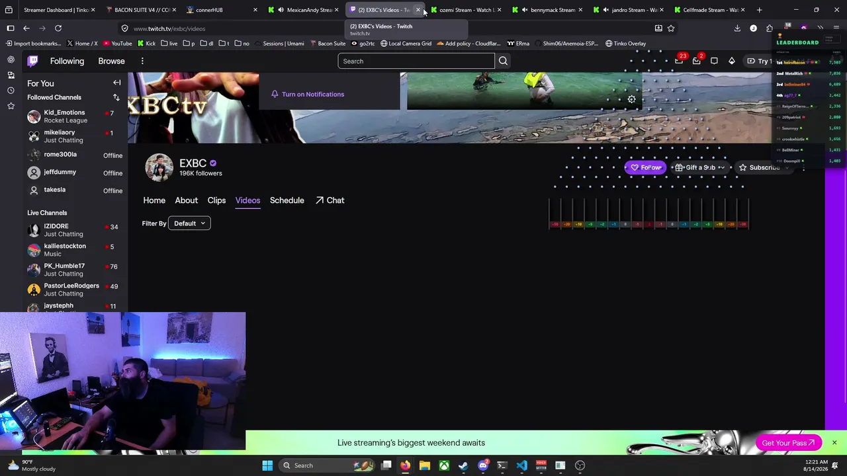Click the Twitch search magnifier button
This screenshot has height=476, width=847.
point(503,61)
